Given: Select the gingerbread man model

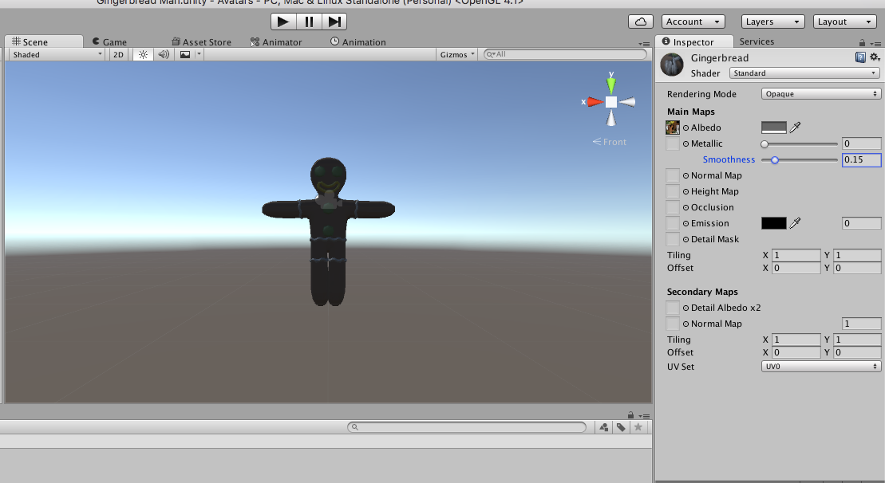Looking at the screenshot, I should [x=328, y=232].
